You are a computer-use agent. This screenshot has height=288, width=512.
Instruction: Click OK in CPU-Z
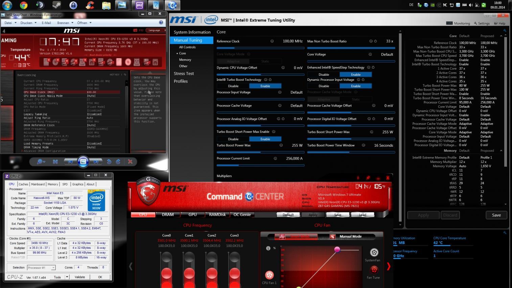(x=100, y=277)
